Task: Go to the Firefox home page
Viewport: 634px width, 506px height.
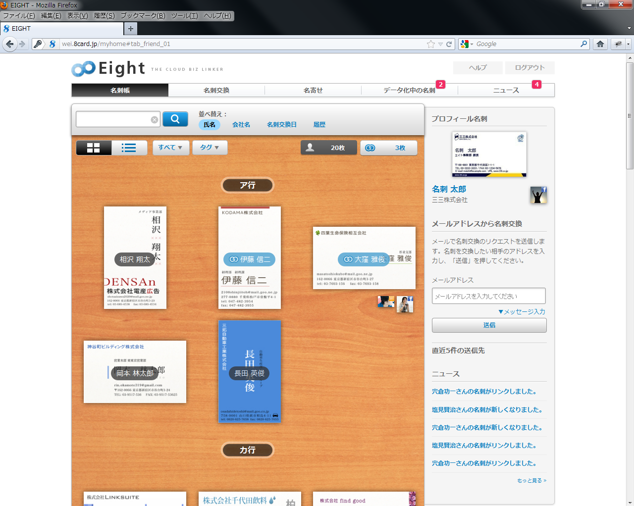Action: 600,44
